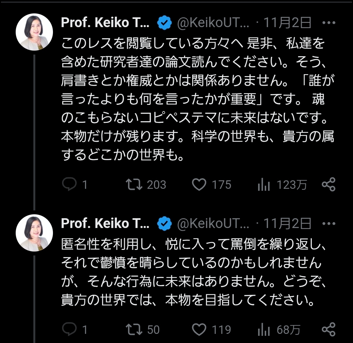This screenshot has height=343, width=353.
Task: Retweet the first tweet with 203 reposts
Action: pyautogui.click(x=134, y=185)
